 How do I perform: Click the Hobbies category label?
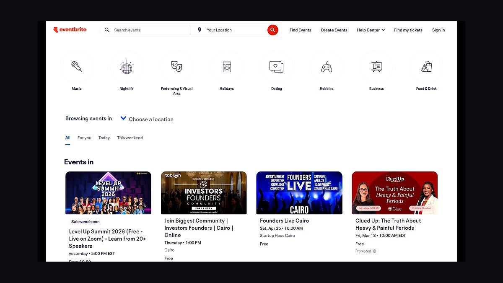coord(327,89)
